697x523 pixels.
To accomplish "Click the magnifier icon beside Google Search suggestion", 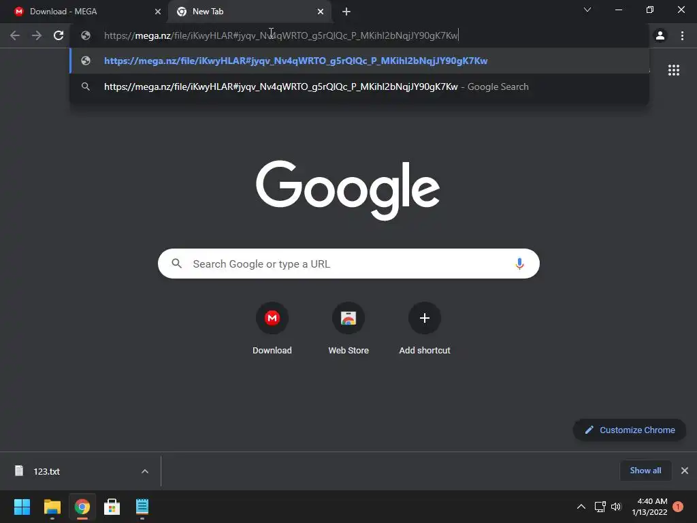I will 86,86.
